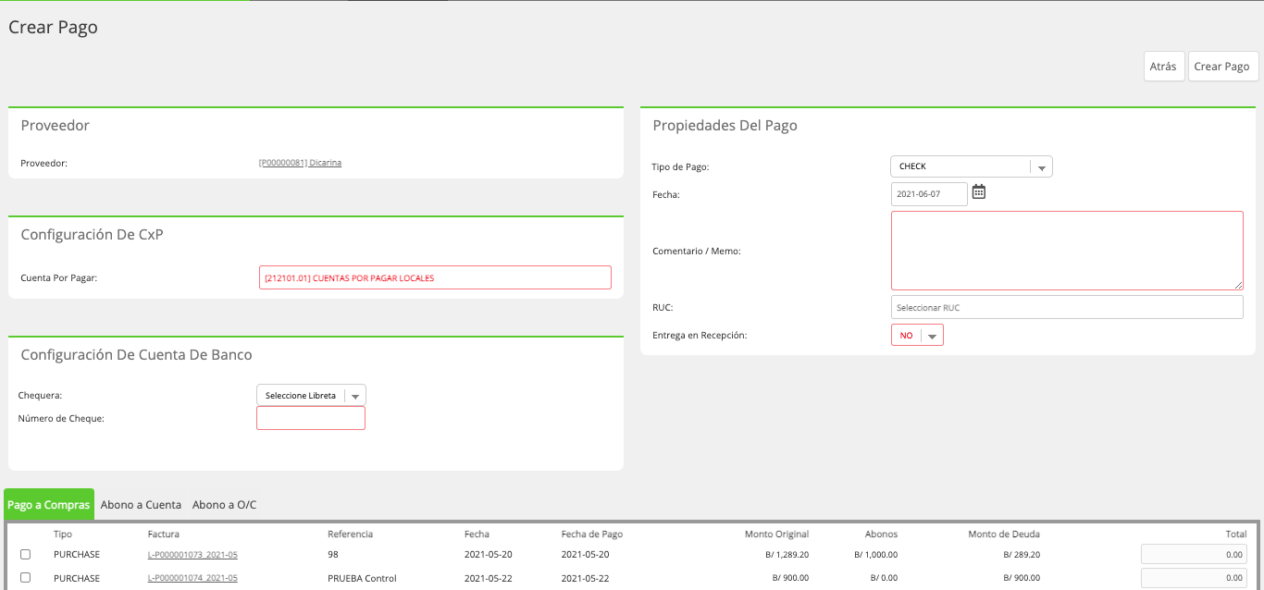
Task: Click the Número de Cheque input field
Action: click(x=311, y=418)
